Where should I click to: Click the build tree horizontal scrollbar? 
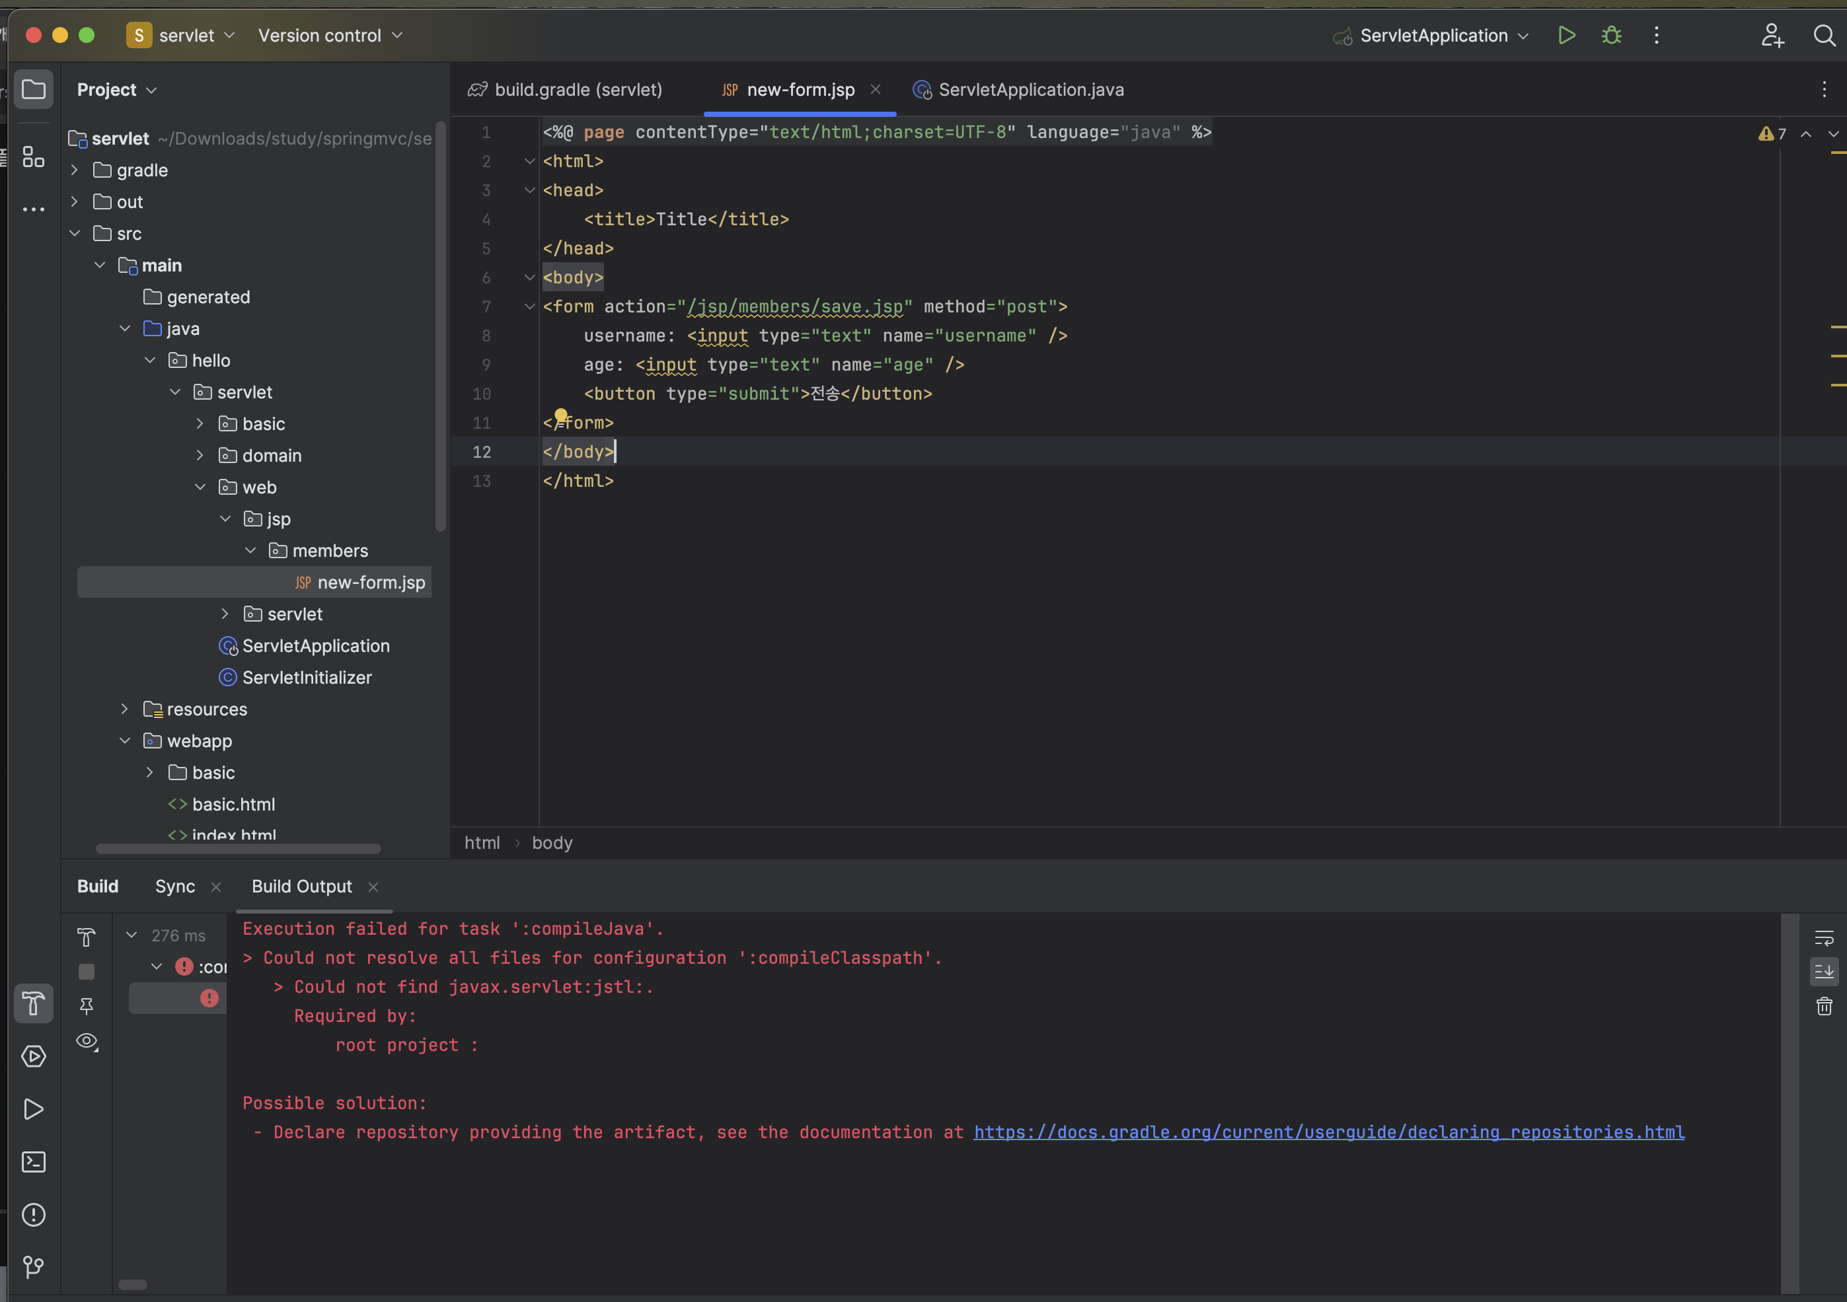click(x=133, y=1284)
